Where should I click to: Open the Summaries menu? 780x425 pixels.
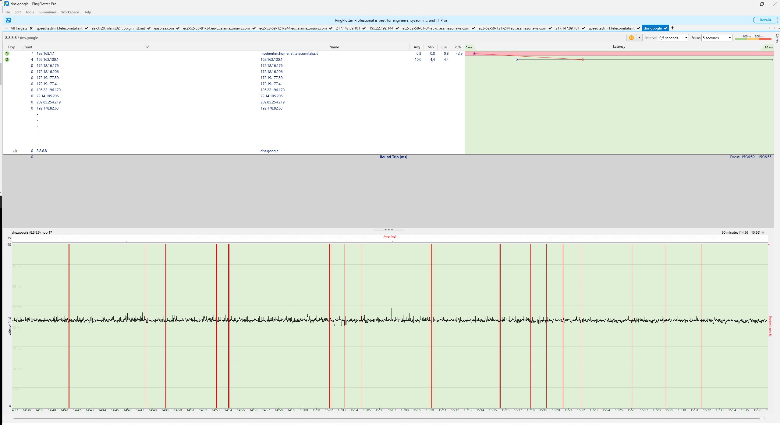[x=48, y=12]
